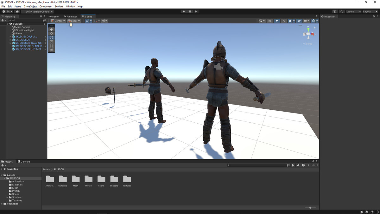Screen dimensions: 380x214
Task: Open the Layers dropdown button
Action: pyautogui.click(x=353, y=12)
